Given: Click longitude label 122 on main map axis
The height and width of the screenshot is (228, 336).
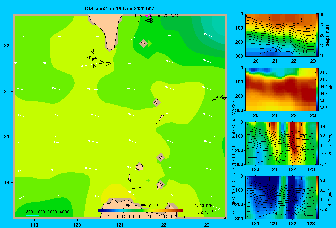Looking at the screenshot, I should (x=163, y=225).
